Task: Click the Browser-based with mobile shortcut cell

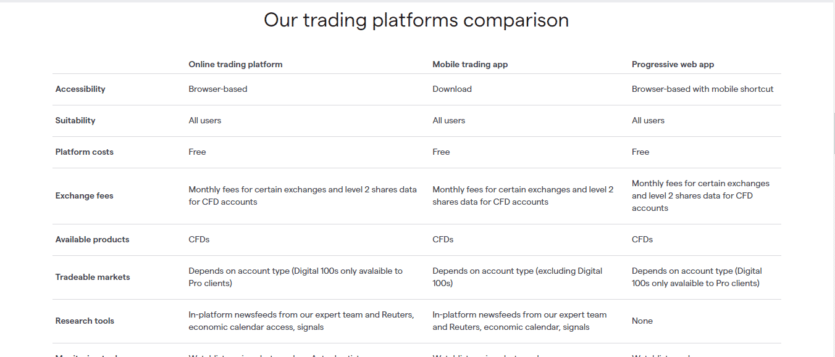Action: pyautogui.click(x=703, y=89)
